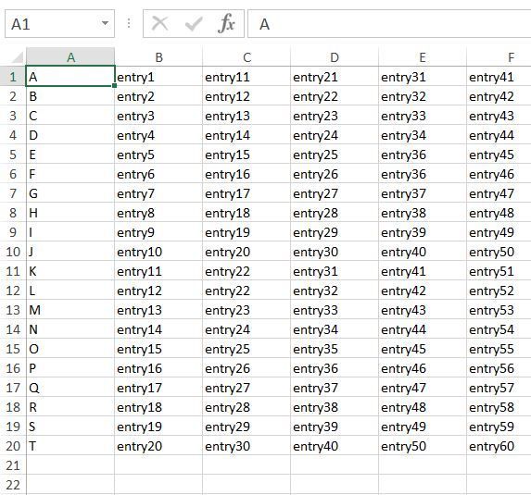
Task: Click cell with entry39 in column E
Action: click(423, 232)
